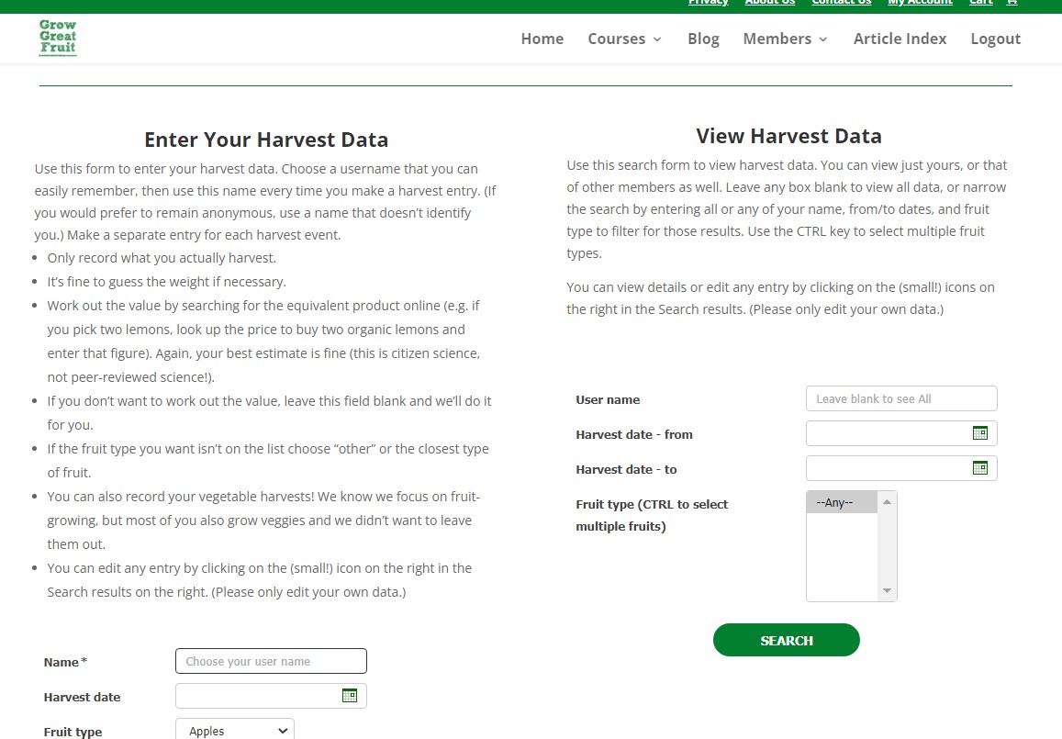1062x739 pixels.
Task: Open the Contact Us link
Action: pos(841,3)
